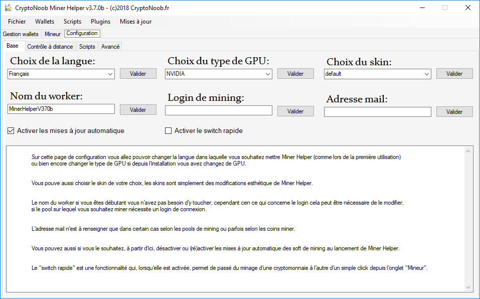Image resolution: width=480 pixels, height=299 pixels.
Task: Click the 'Choix du skin:' heading
Action: (359, 62)
